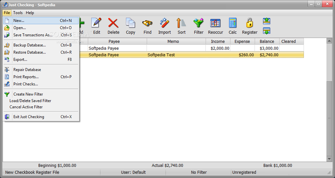The image size is (335, 178).
Task: Click the red X Delete icon
Action: 113,23
